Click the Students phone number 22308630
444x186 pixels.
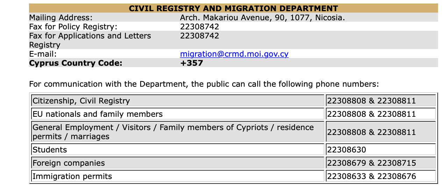coord(346,150)
